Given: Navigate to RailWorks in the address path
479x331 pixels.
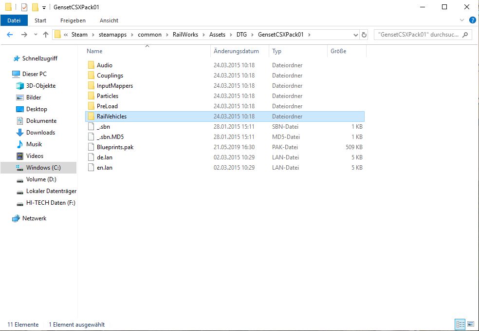Looking at the screenshot, I should (185, 35).
